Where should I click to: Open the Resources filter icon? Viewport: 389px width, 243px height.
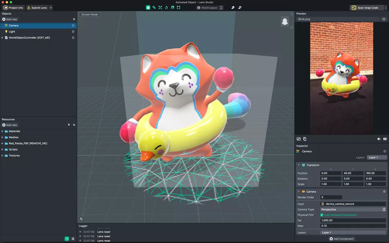[69, 125]
